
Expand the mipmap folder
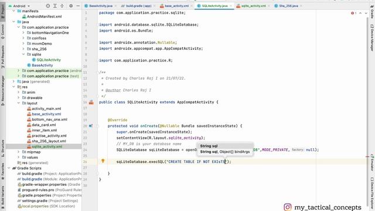pyautogui.click(x=18, y=152)
